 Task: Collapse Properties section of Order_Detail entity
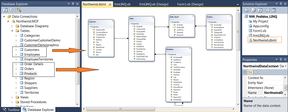click(170, 22)
